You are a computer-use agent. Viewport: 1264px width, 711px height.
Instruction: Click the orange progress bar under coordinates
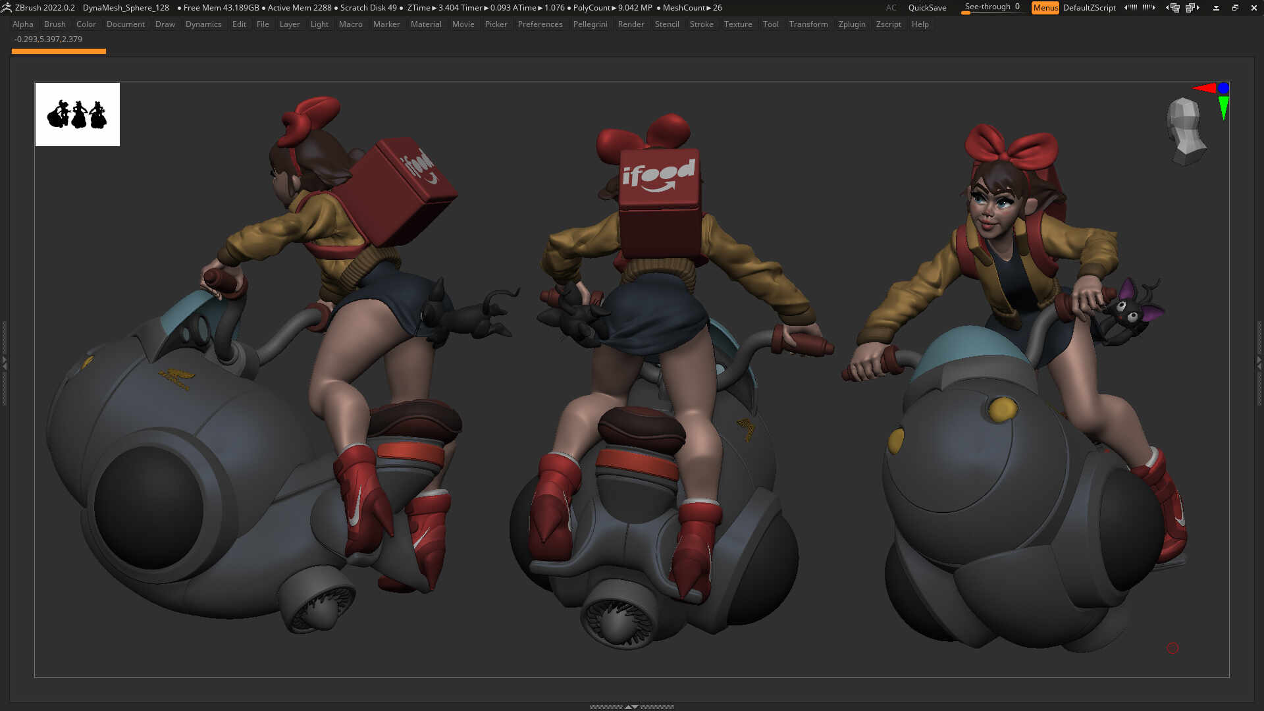pos(59,51)
